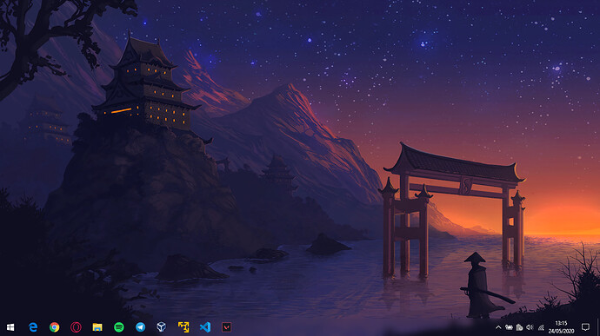The image size is (600, 336).
Task: Launch VirtualBox cube icon
Action: tap(162, 326)
